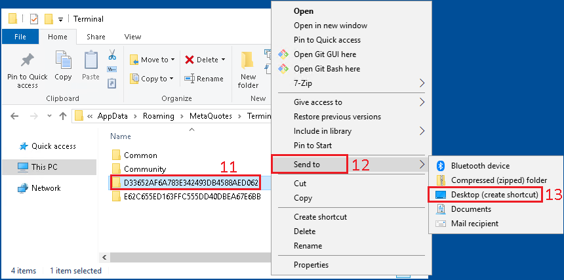This screenshot has height=280, width=564.
Task: Click the Rename button in the Organize group
Action: [204, 79]
